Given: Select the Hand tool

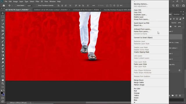Looking at the screenshot, I should pyautogui.click(x=3, y=80).
